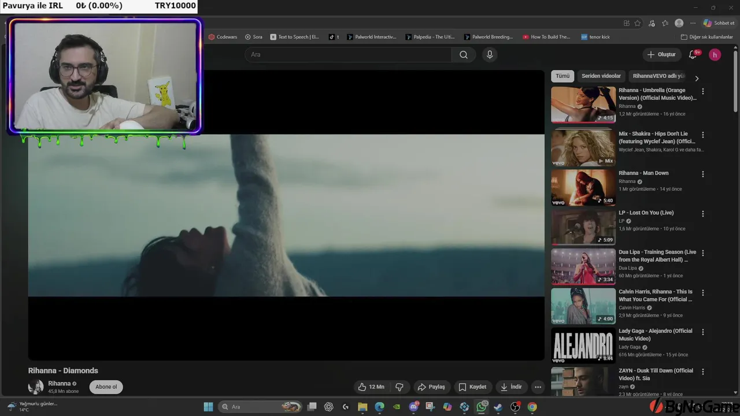Open Windows Start menu

(209, 407)
